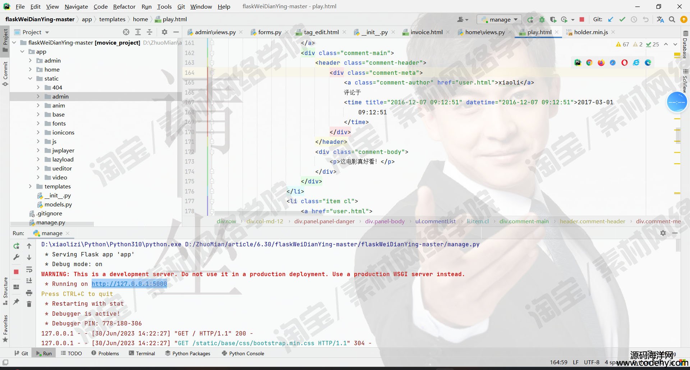Viewport: 690px width, 370px height.
Task: Open the Tools menu
Action: pyautogui.click(x=164, y=6)
